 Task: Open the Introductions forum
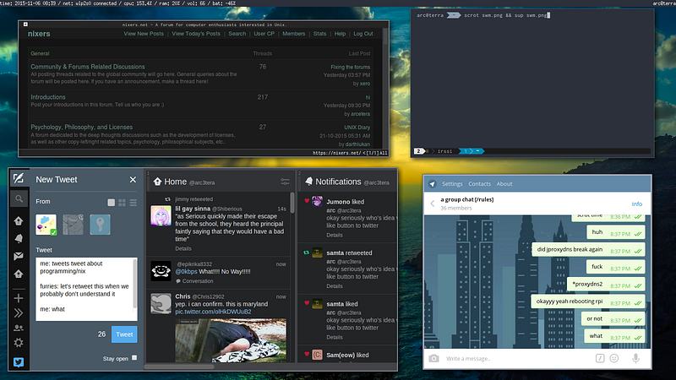coord(48,97)
